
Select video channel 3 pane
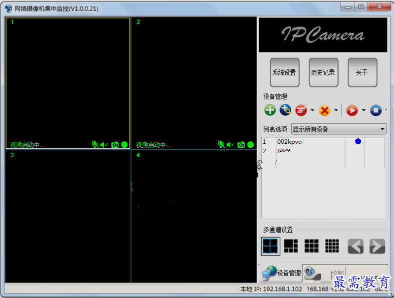pyautogui.click(x=68, y=216)
